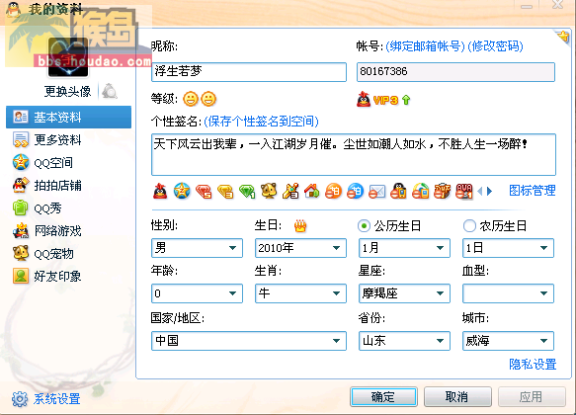Click the 确定 confirm button

click(x=383, y=396)
